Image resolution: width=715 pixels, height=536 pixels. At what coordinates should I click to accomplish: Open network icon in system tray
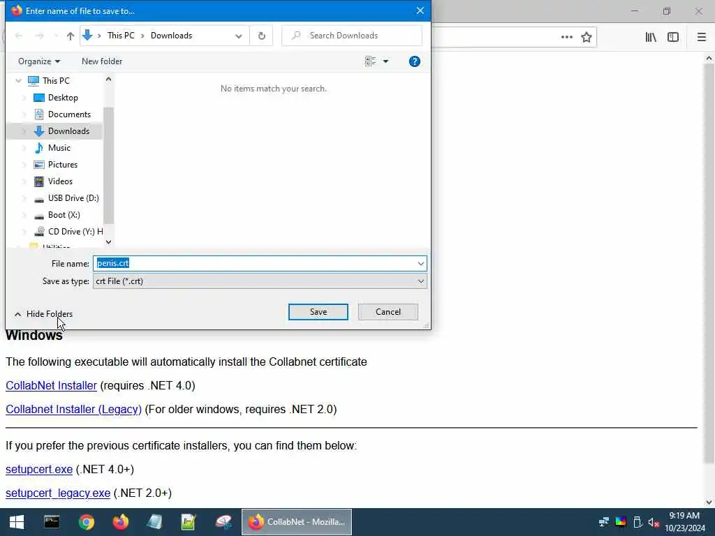pyautogui.click(x=604, y=522)
